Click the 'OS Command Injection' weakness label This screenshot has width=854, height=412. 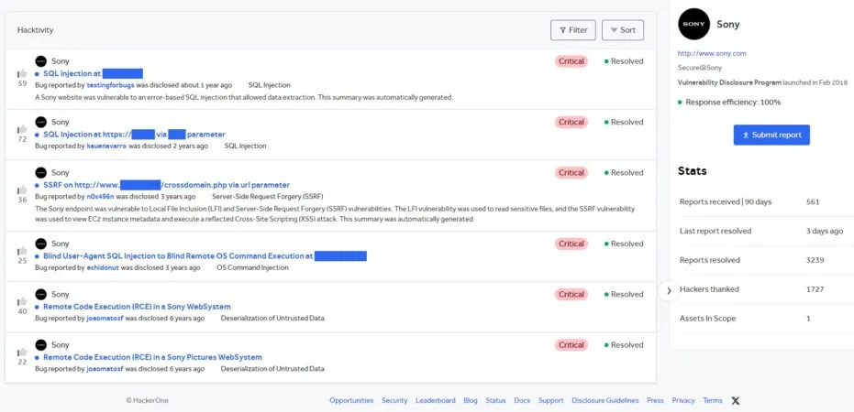coord(253,268)
